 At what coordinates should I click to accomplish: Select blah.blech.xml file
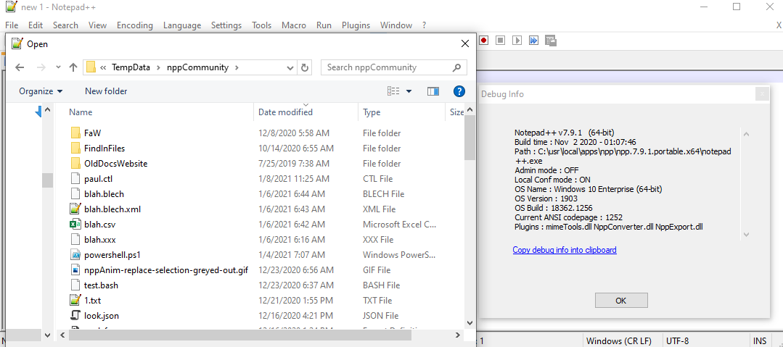click(x=112, y=209)
